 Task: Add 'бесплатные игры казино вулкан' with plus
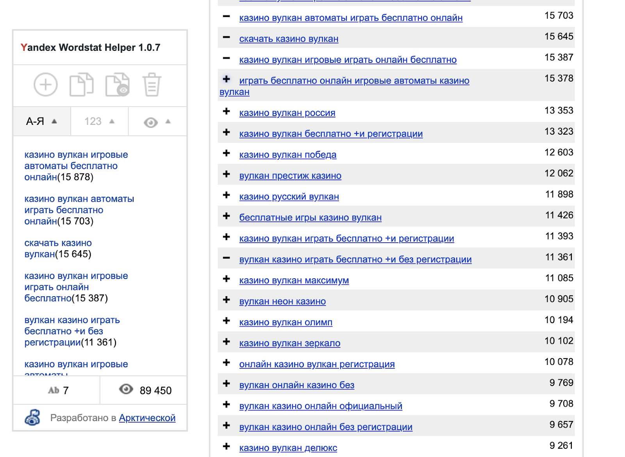tap(226, 216)
